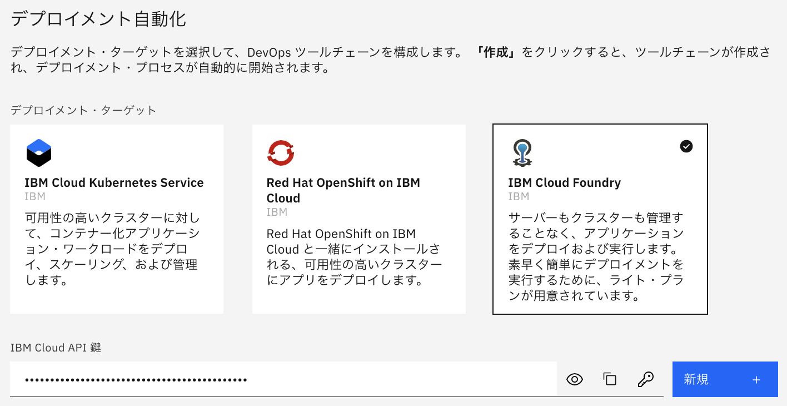This screenshot has height=406, width=787.
Task: Click the plus icon in 新規 button
Action: tap(756, 380)
